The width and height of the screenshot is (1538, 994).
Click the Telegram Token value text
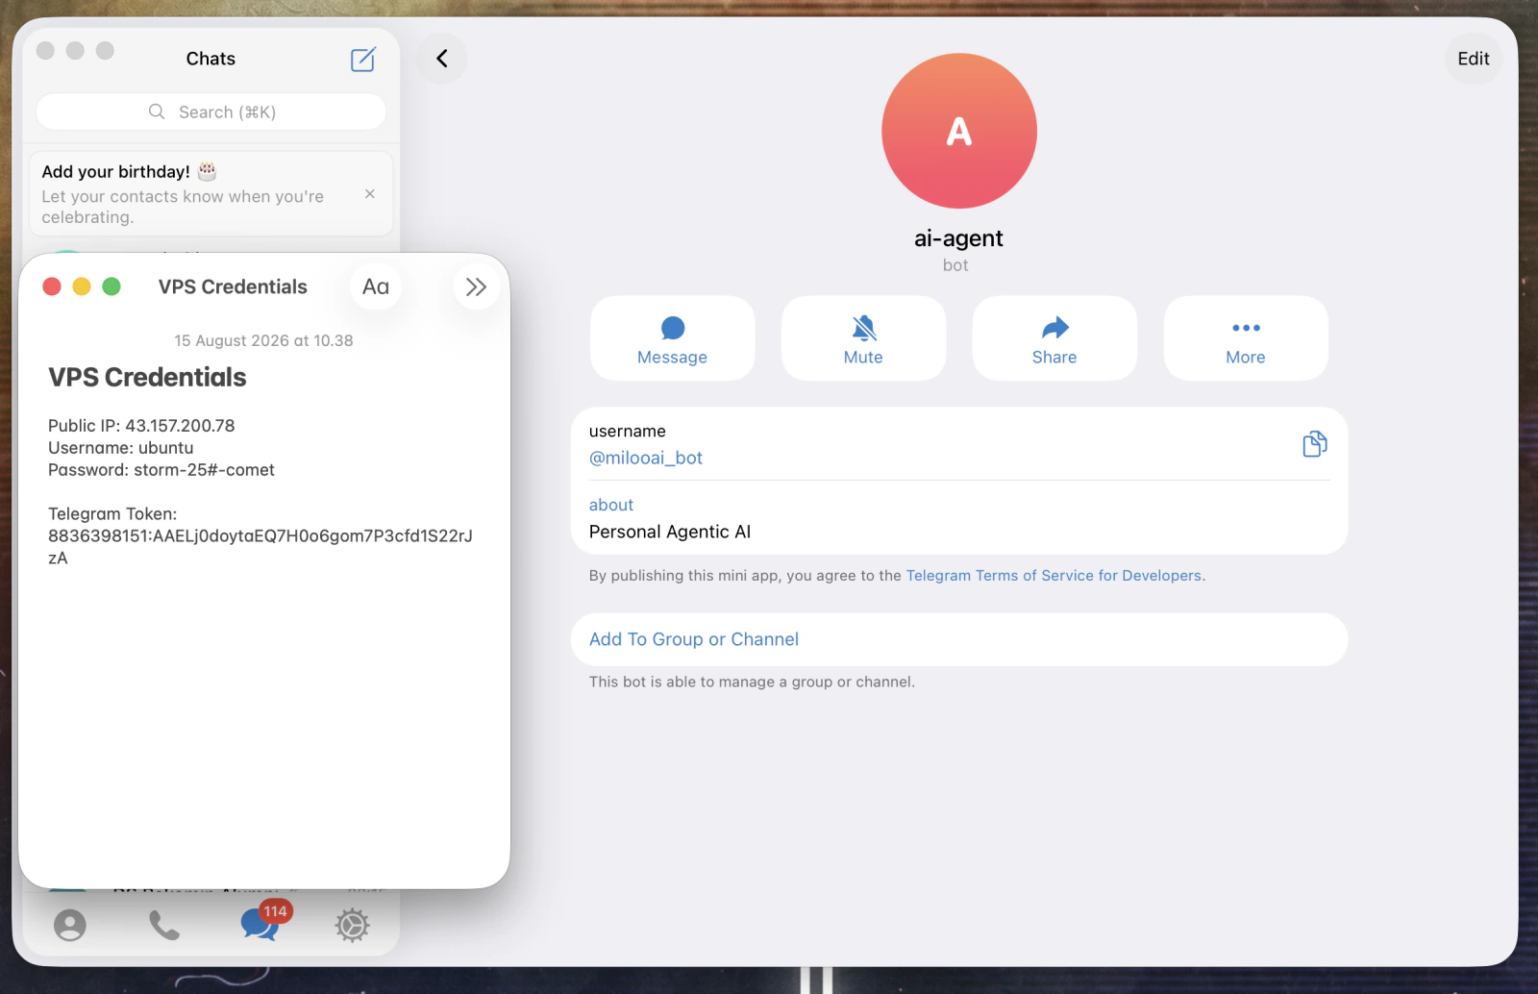tap(260, 546)
